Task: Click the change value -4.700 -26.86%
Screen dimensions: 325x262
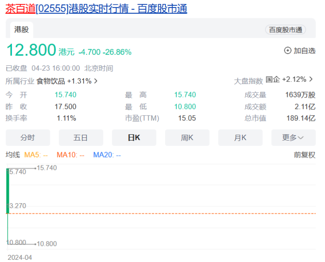Action: [x=105, y=52]
